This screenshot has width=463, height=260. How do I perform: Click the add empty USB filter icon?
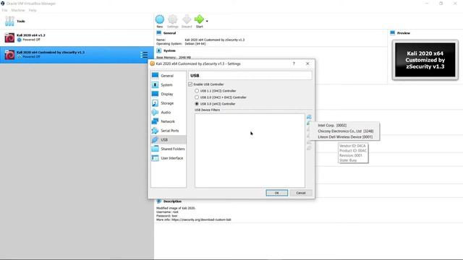309,117
